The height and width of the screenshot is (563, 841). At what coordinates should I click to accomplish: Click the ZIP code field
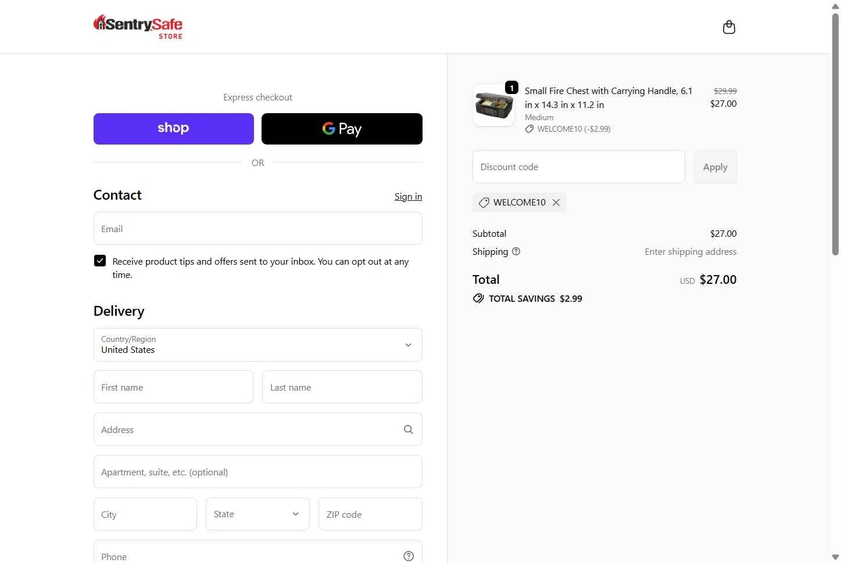click(x=370, y=514)
